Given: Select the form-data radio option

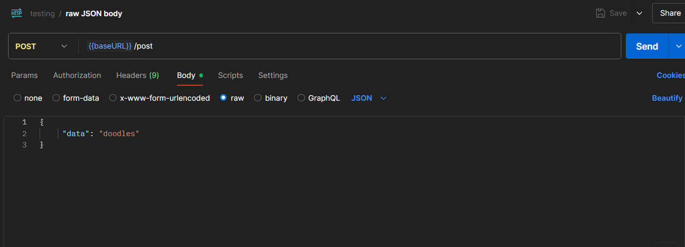Looking at the screenshot, I should tap(56, 98).
